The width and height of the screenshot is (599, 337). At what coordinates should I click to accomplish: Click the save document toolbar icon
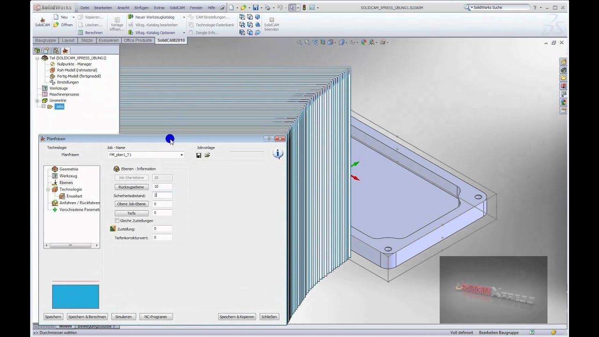click(x=256, y=7)
